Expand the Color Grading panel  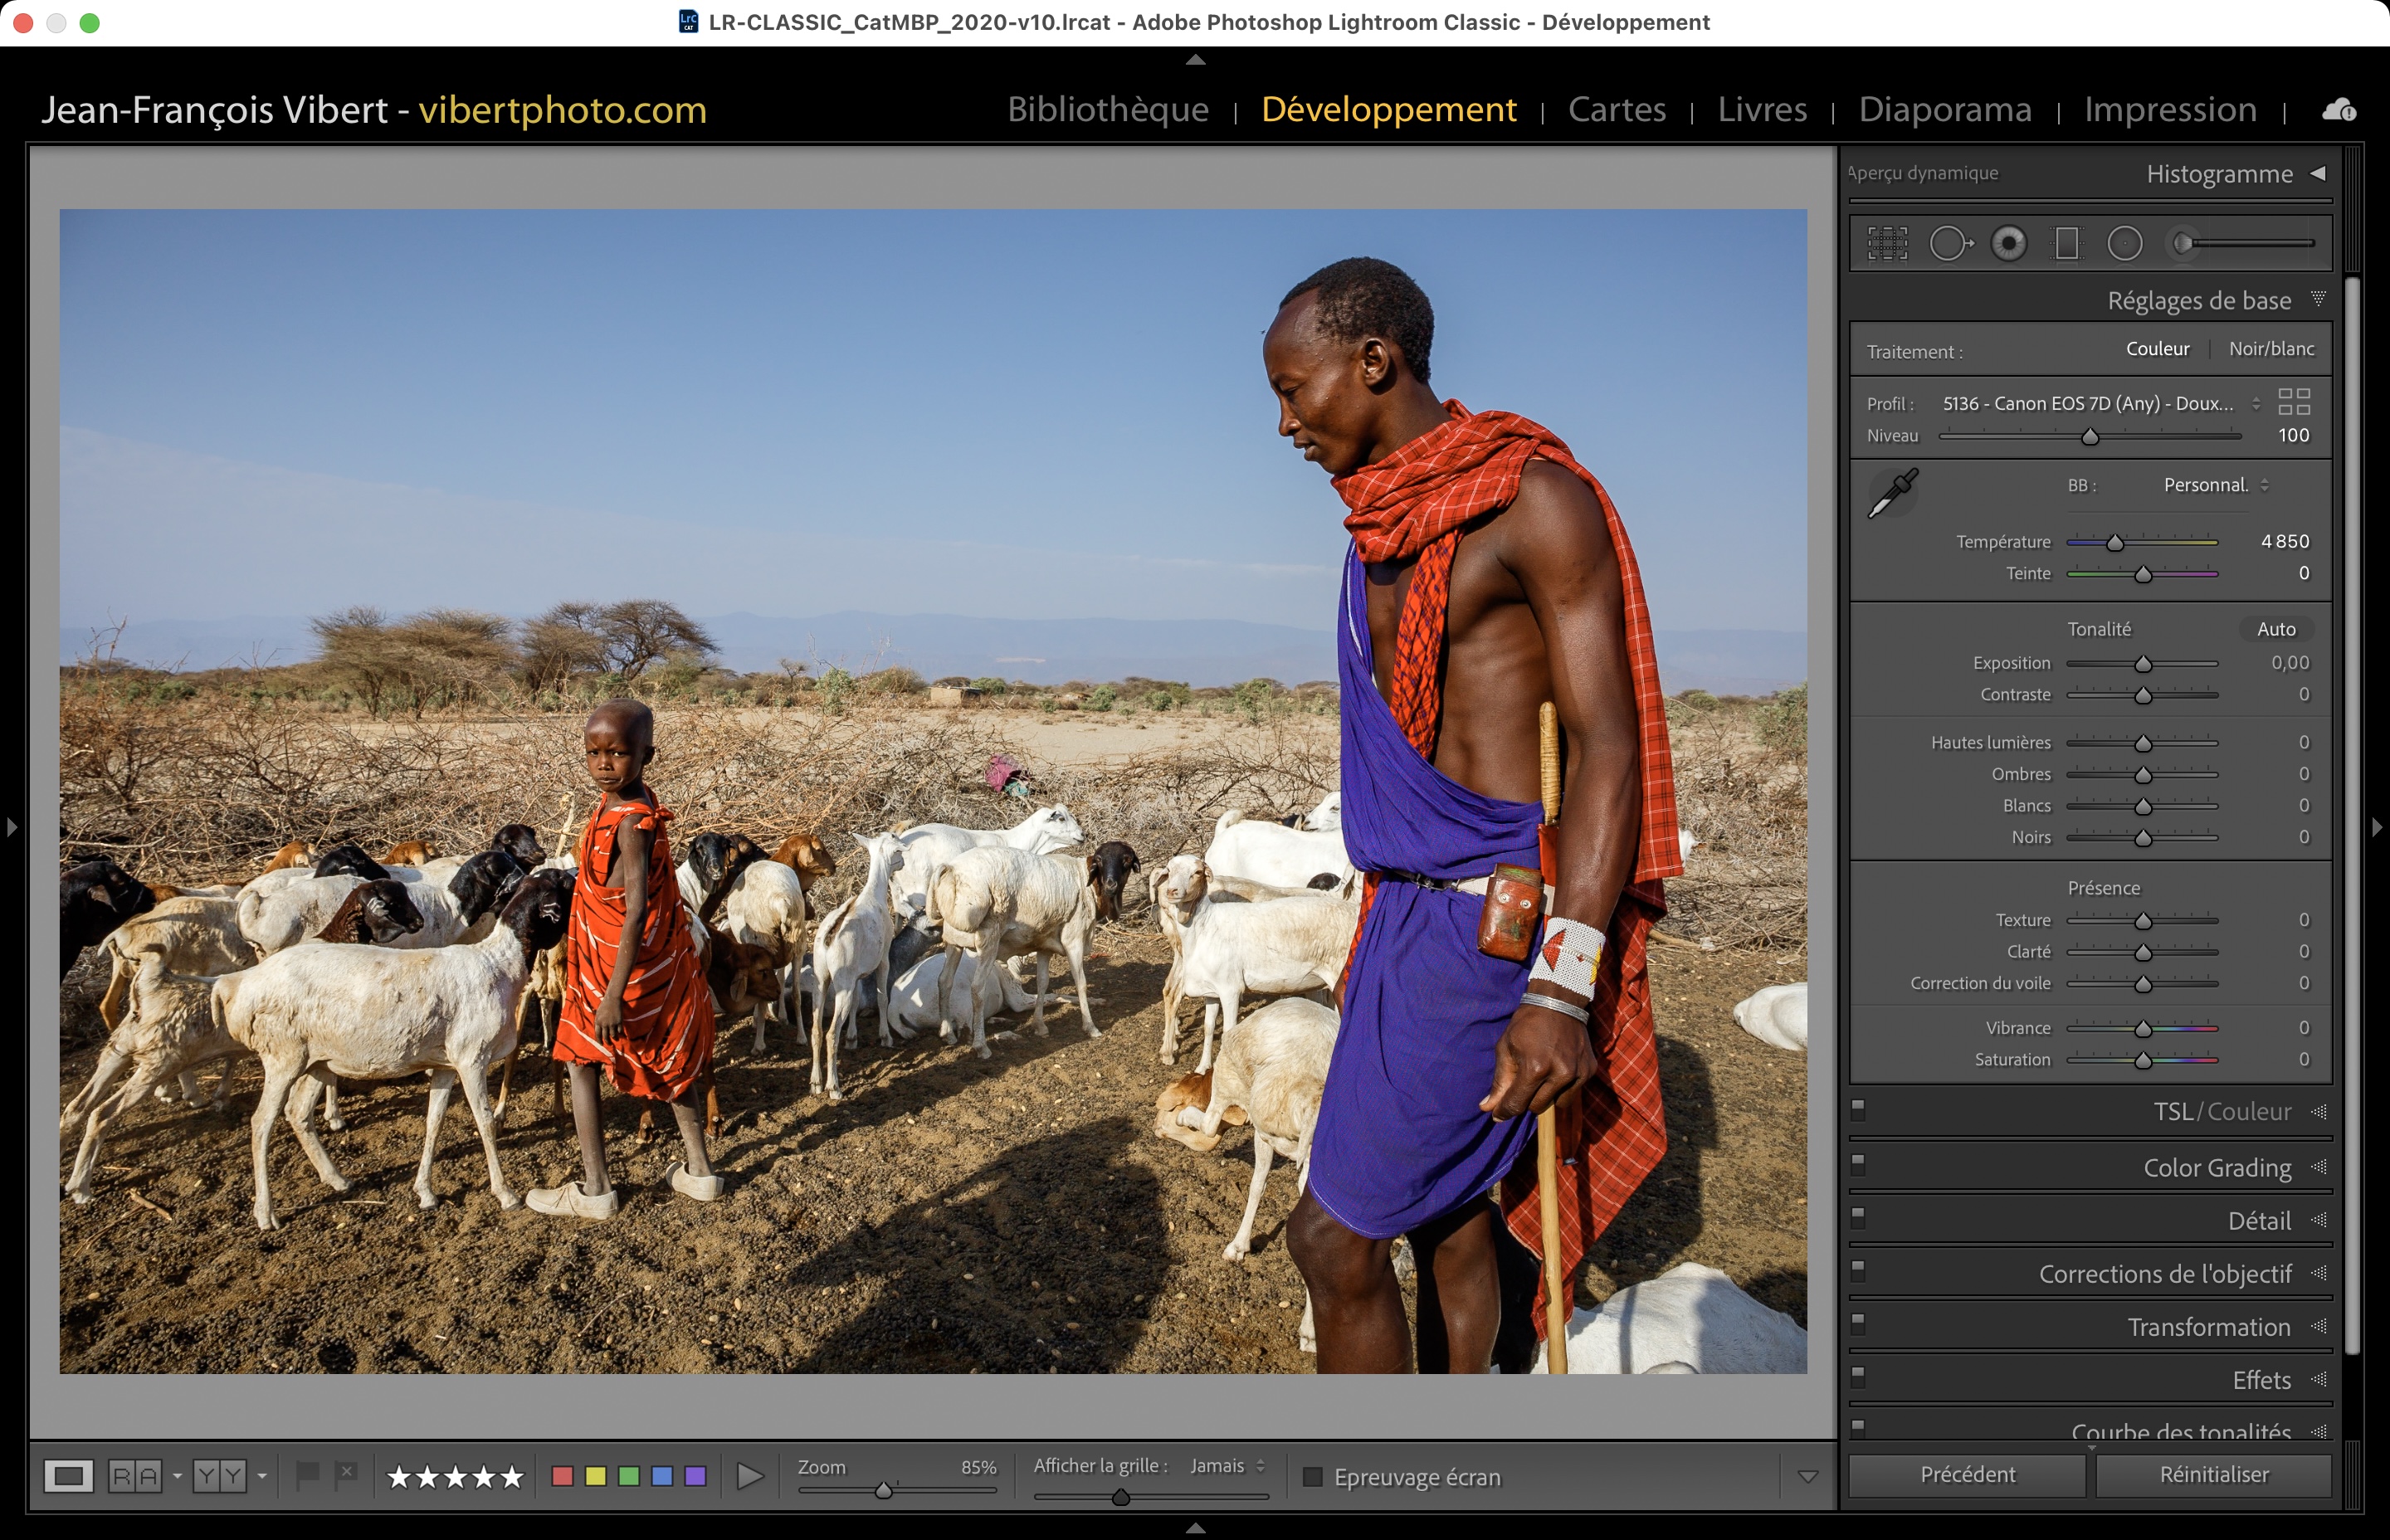tap(2217, 1168)
